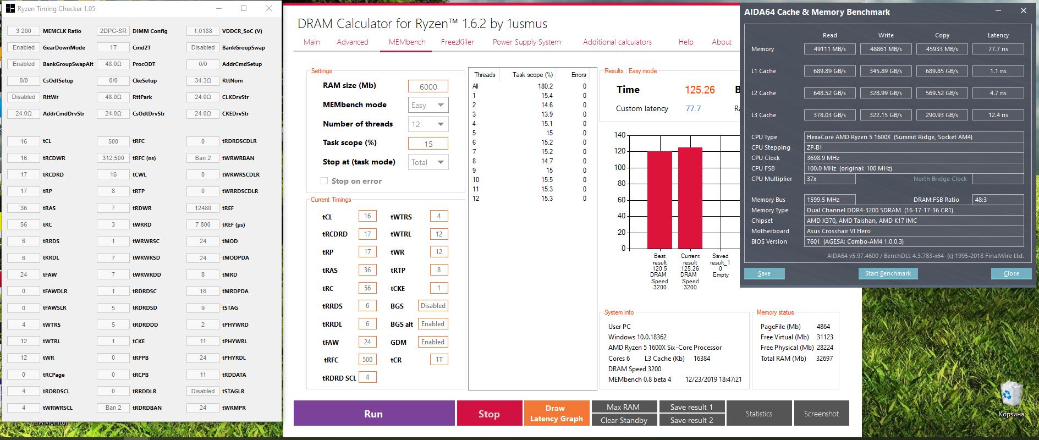The image size is (1039, 440).
Task: Click the BGS Disabled field
Action: (433, 306)
